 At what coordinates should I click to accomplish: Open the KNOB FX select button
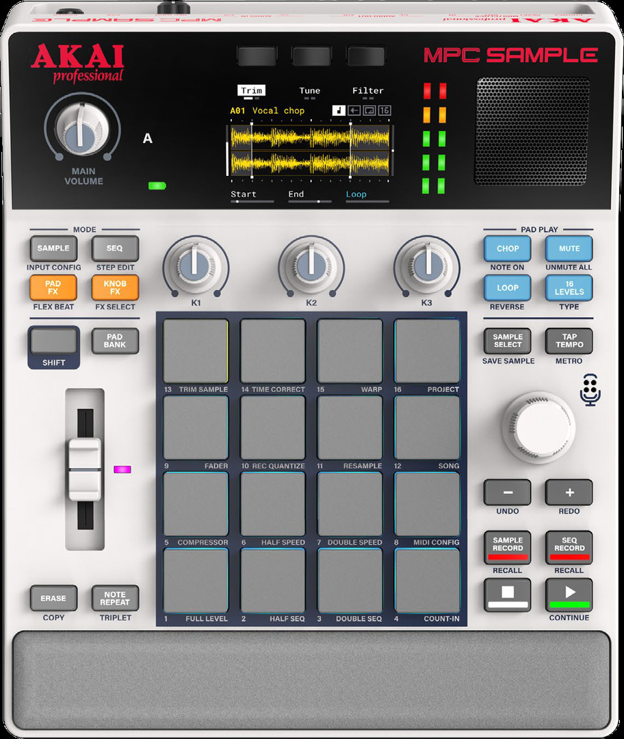point(115,288)
